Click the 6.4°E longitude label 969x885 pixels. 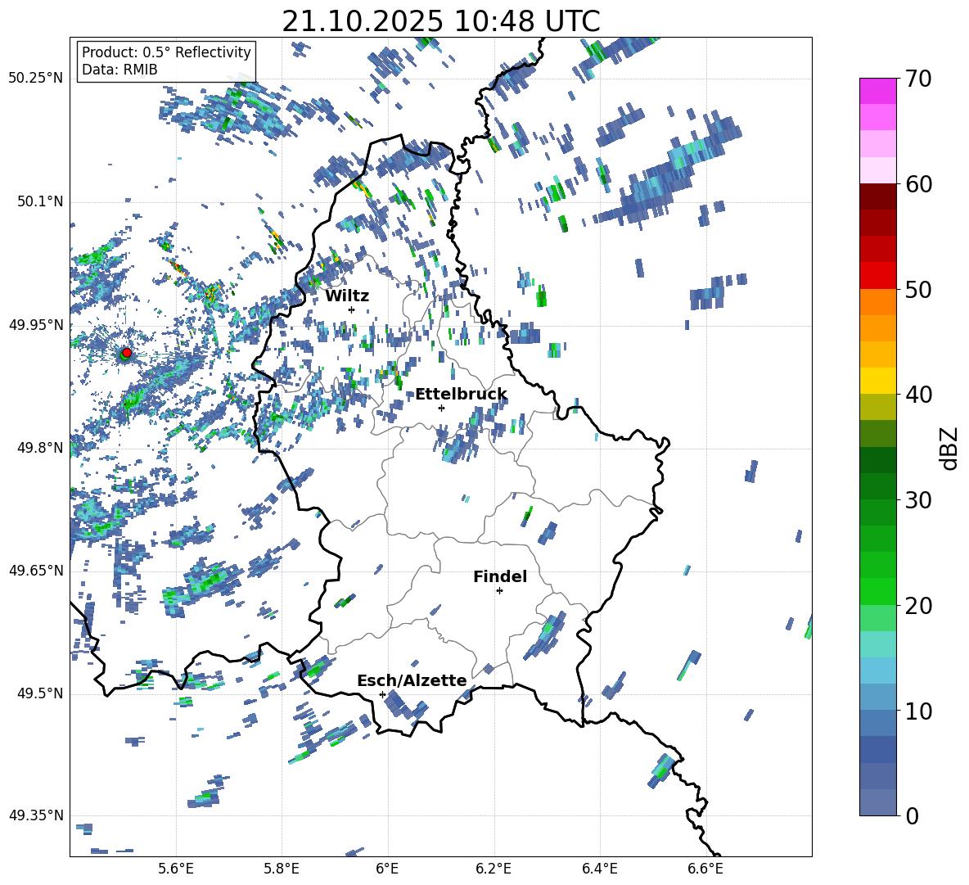point(600,869)
